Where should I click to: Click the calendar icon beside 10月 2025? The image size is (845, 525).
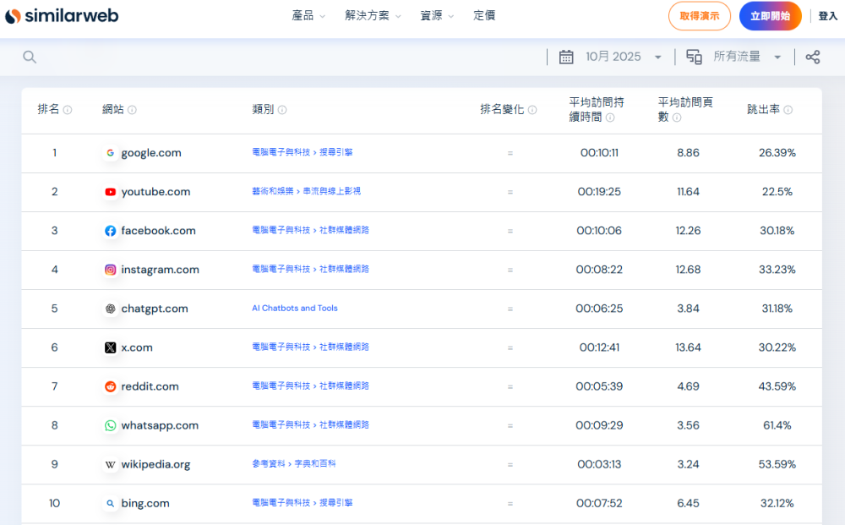point(566,57)
